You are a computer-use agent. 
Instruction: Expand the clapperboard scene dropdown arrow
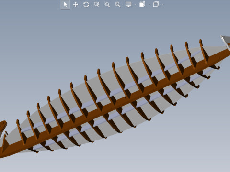coord(149,4)
